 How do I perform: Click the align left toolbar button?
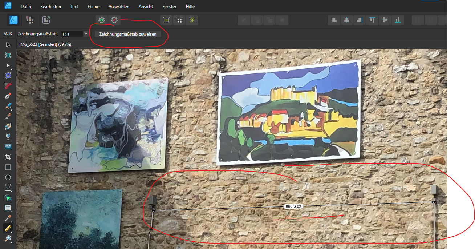click(334, 20)
